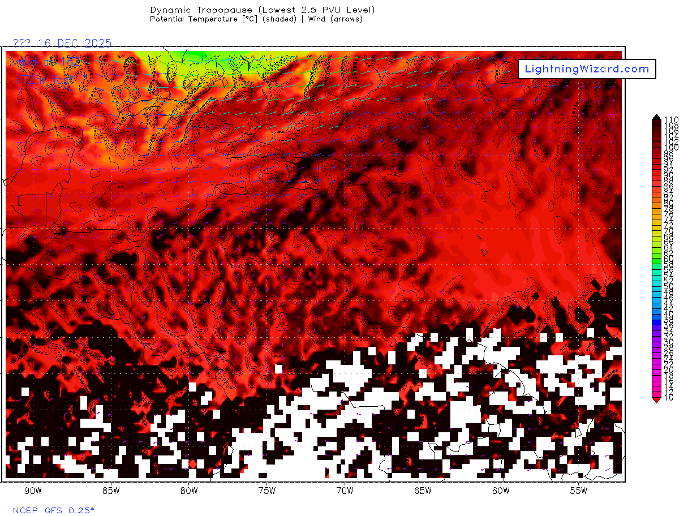The width and height of the screenshot is (688, 516).
Task: Click the bottom arrow of the color scale
Action: (656, 400)
